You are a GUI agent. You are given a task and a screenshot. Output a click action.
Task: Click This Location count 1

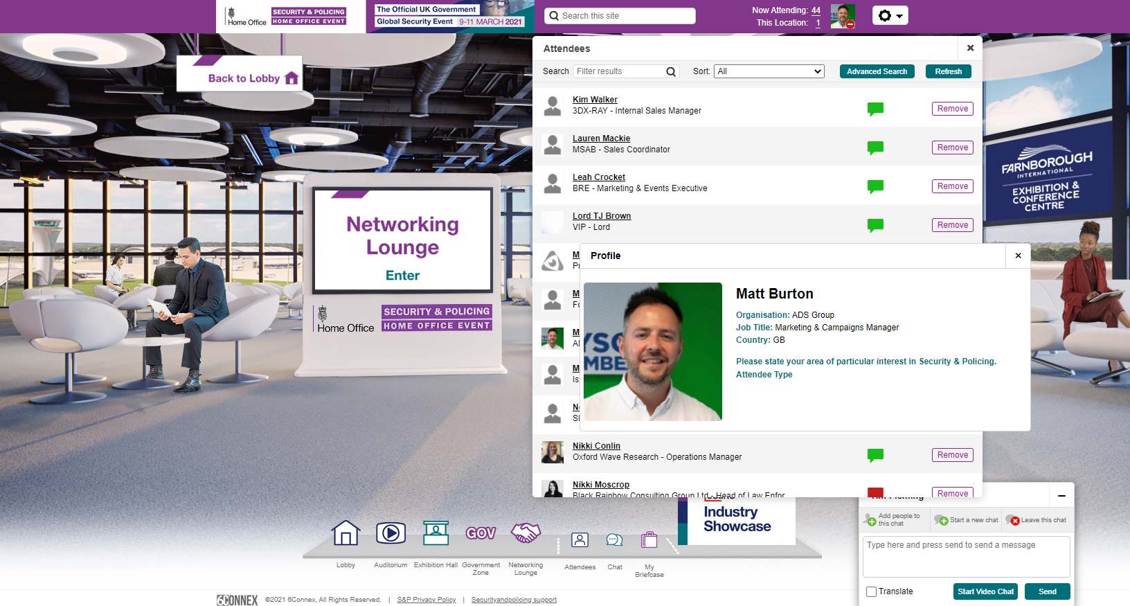point(818,23)
